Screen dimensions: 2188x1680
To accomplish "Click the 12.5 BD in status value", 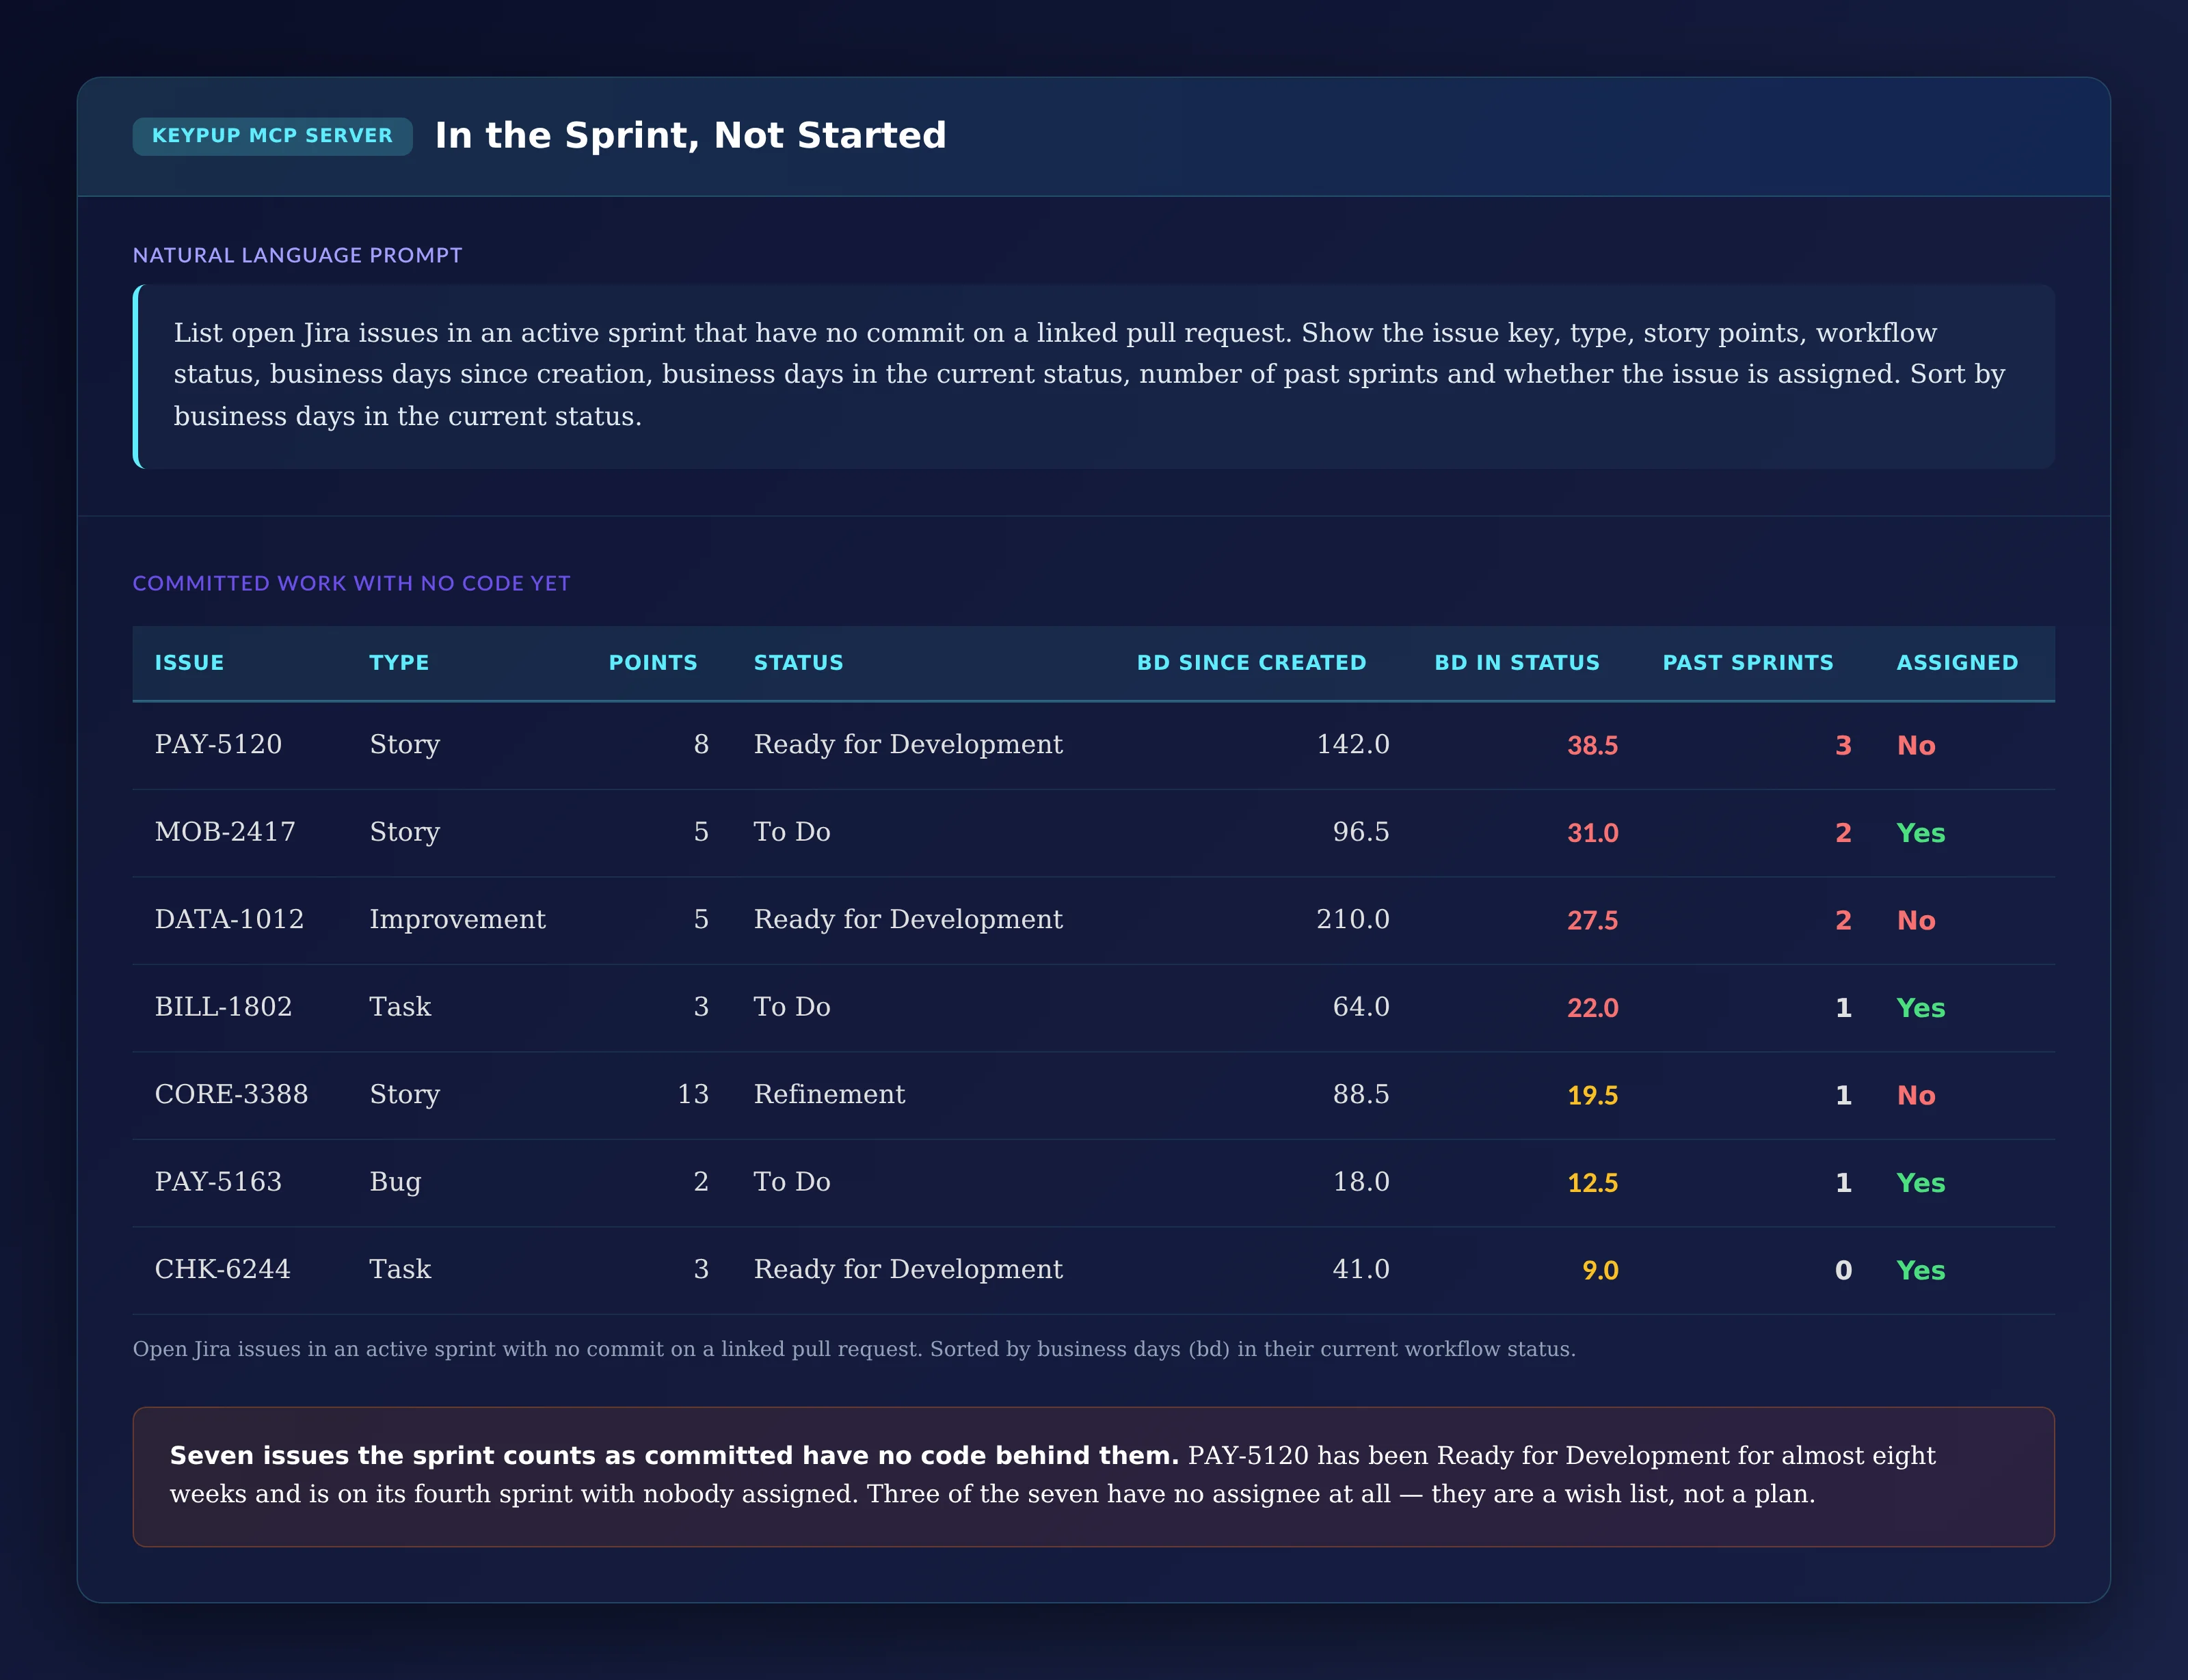I will 1592,1183.
